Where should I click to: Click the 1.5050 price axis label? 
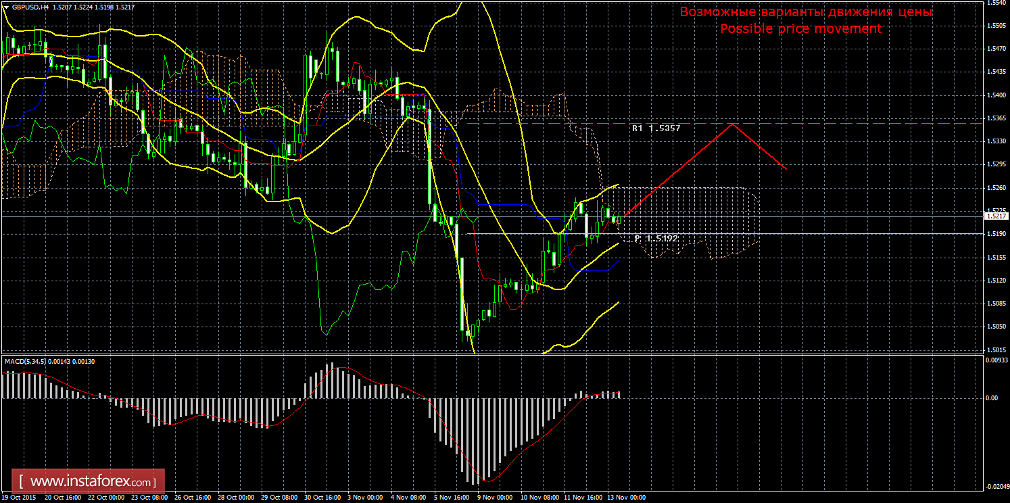click(995, 327)
